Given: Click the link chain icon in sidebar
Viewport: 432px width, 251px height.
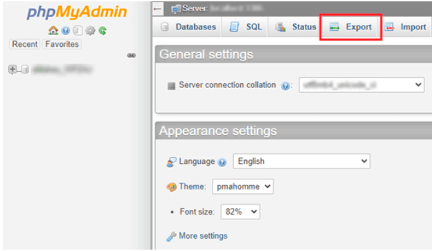Looking at the screenshot, I should (x=131, y=56).
